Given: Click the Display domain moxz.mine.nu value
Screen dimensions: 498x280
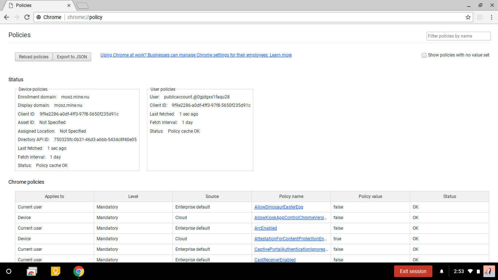Looking at the screenshot, I should click(x=68, y=105).
